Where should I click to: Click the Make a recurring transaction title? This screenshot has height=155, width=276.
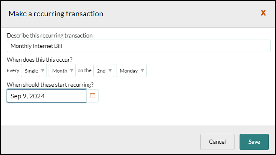pos(56,14)
